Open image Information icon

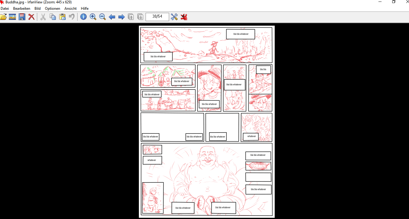click(x=83, y=17)
